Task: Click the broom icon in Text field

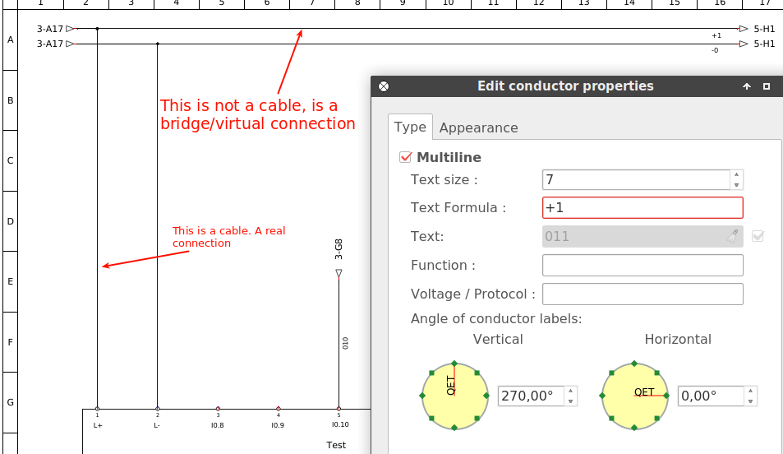Action: click(x=732, y=237)
